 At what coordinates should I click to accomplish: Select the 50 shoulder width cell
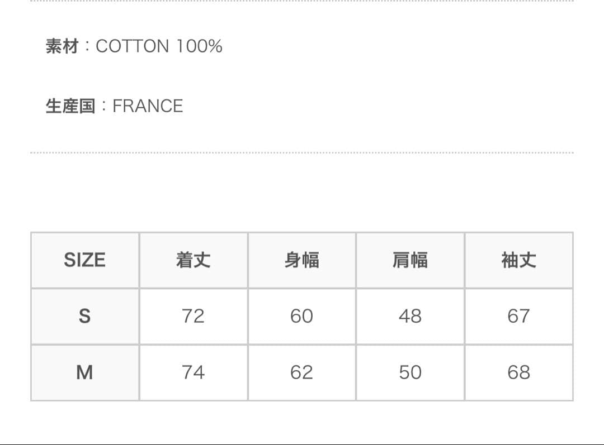pos(410,372)
